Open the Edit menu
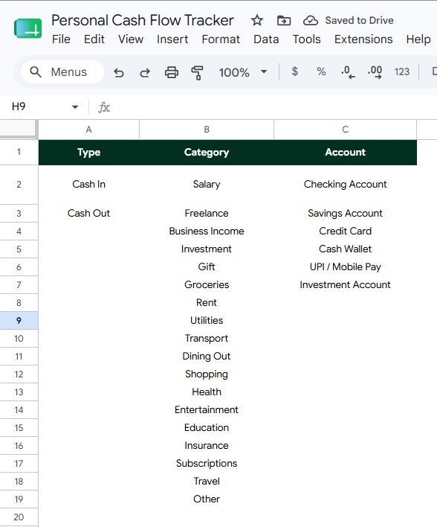The image size is (437, 527). (94, 39)
